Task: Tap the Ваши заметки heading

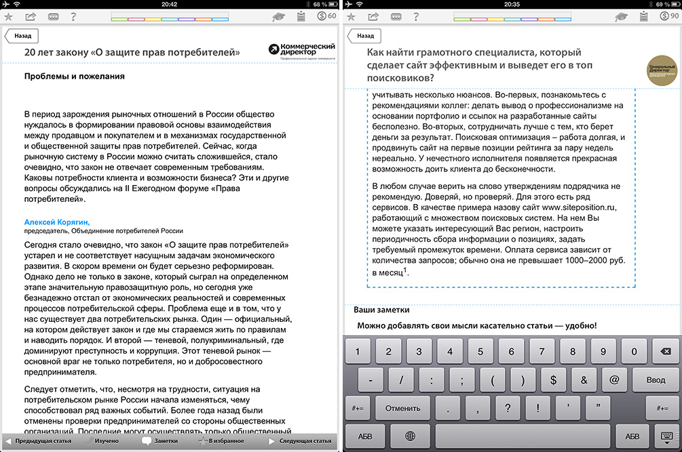Action: [381, 310]
